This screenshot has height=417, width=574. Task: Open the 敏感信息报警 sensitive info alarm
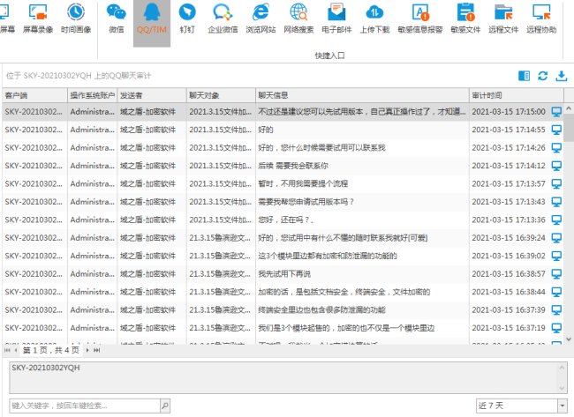pos(420,19)
